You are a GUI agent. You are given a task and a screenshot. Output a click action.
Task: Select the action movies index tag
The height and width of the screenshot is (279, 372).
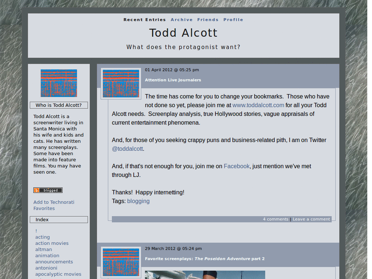pos(52,243)
